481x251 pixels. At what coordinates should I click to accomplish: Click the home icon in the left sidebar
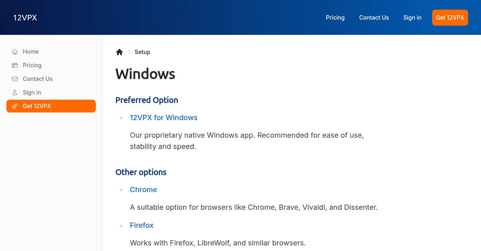click(14, 52)
